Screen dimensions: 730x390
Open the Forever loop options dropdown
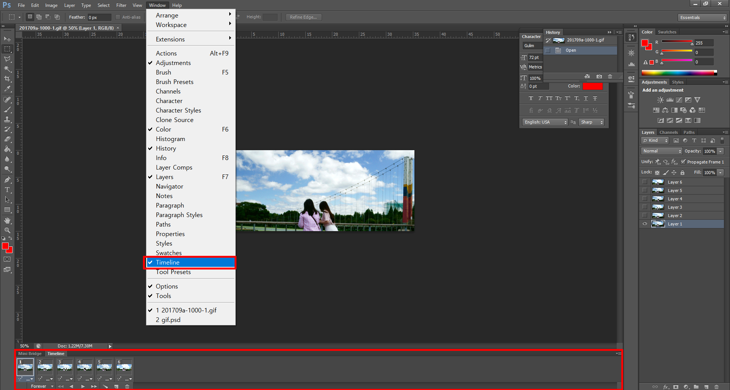42,386
